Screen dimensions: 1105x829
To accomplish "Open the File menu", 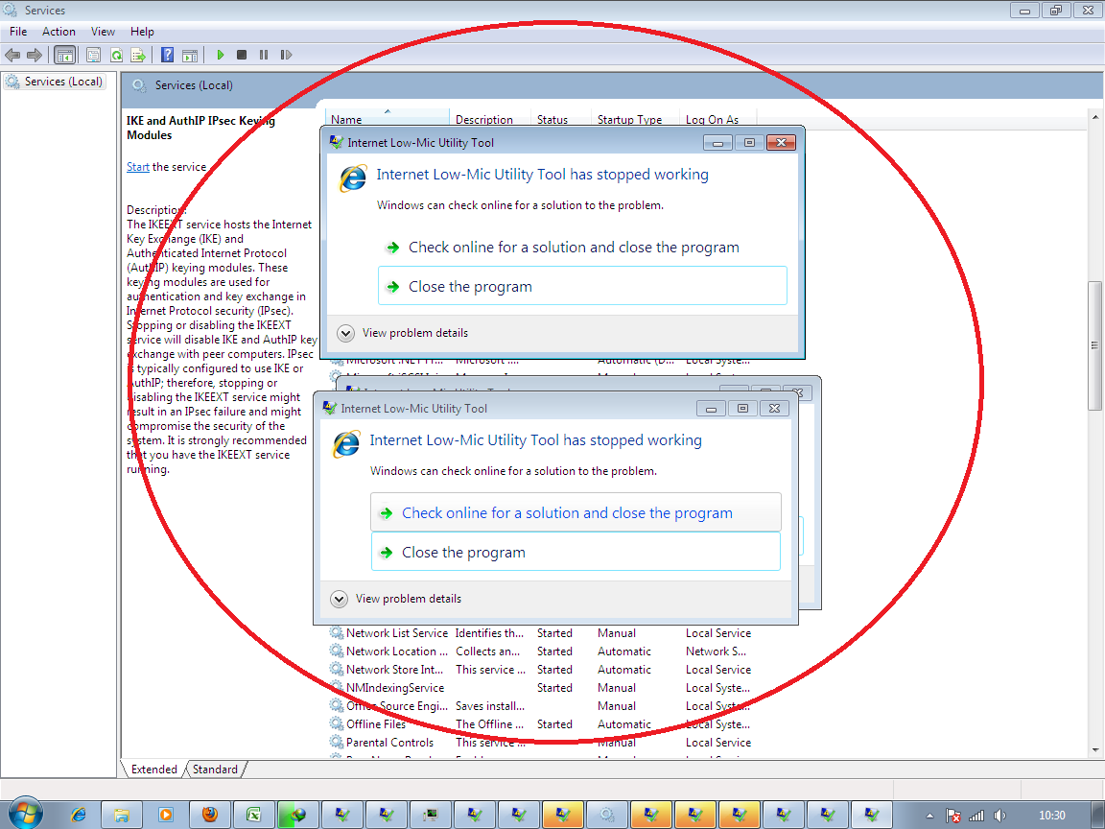I will [18, 32].
